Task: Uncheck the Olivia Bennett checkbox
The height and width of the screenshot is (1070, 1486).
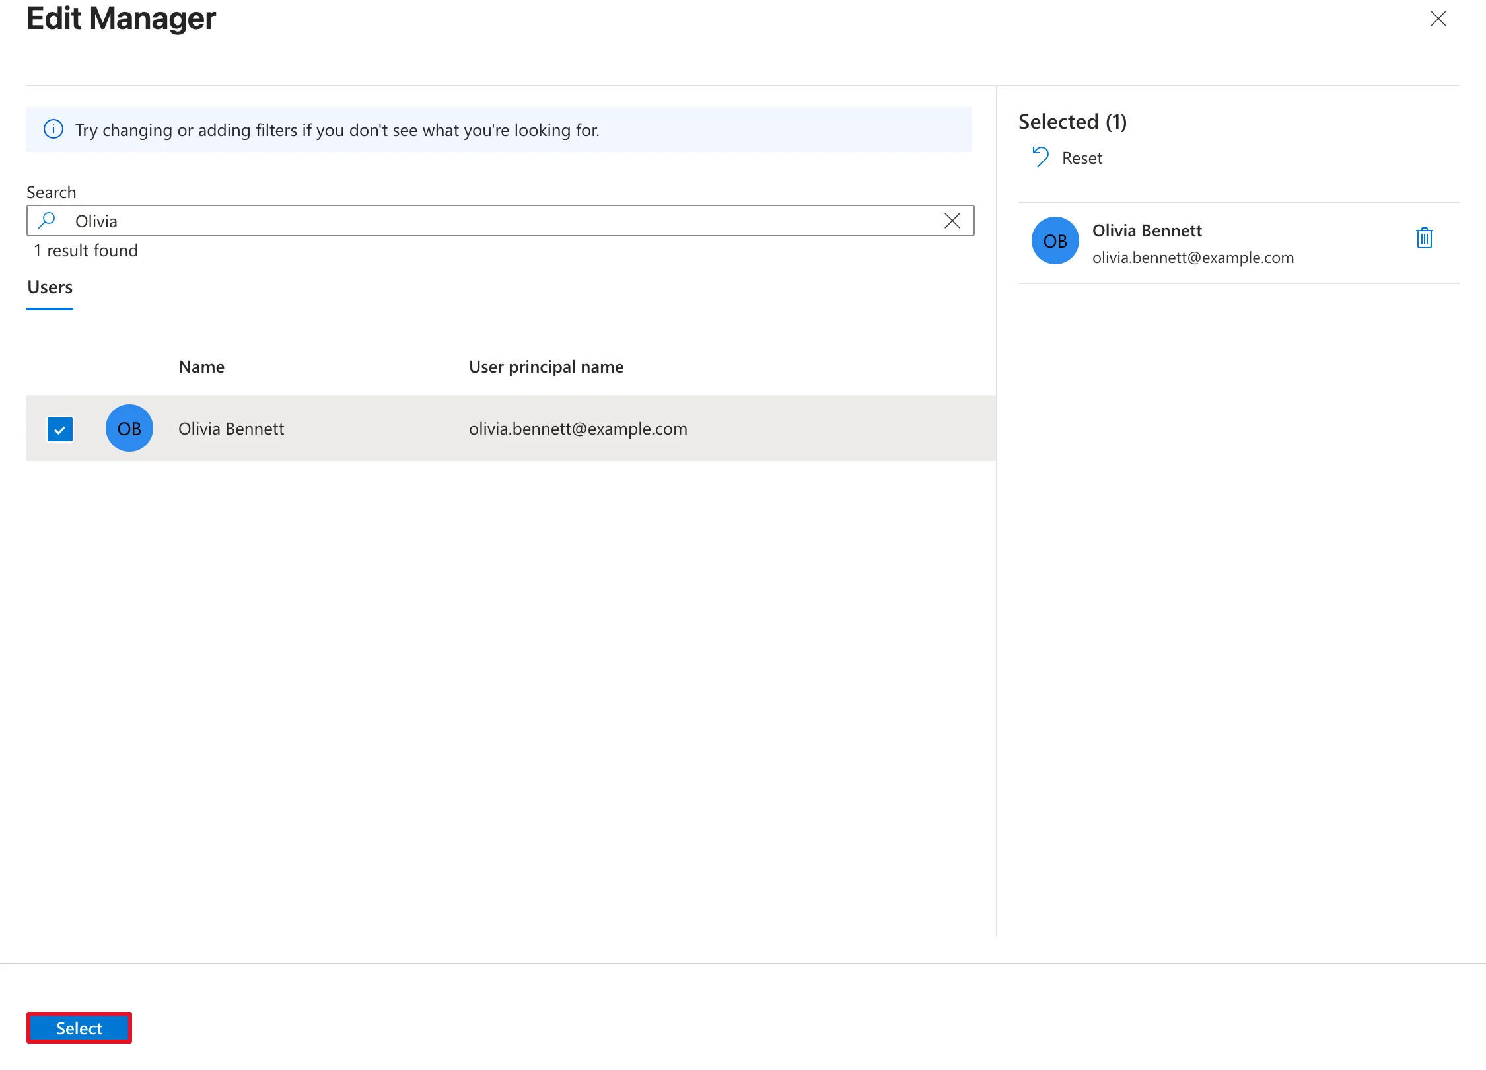Action: point(60,429)
